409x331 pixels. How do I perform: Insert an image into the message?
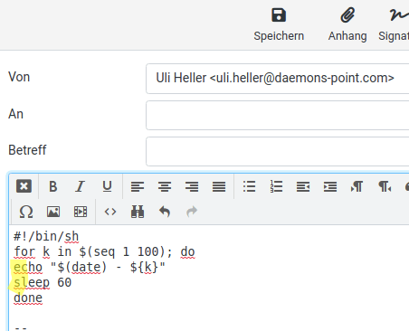pyautogui.click(x=53, y=212)
